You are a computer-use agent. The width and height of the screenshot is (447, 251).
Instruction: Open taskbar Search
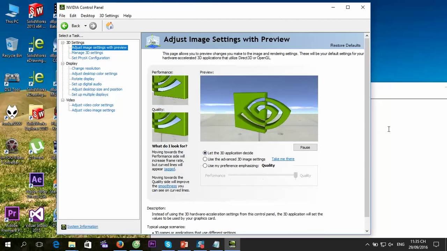pos(24,244)
